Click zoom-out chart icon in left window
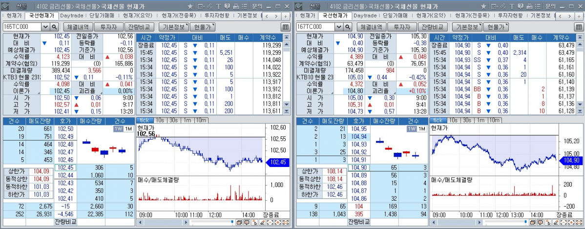The width and height of the screenshot is (585, 229). pyautogui.click(x=270, y=222)
